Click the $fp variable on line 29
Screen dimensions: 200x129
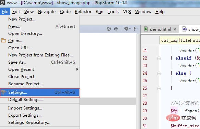click(x=174, y=111)
